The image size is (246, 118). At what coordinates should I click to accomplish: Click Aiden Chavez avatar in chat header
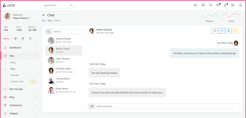coord(91,31)
